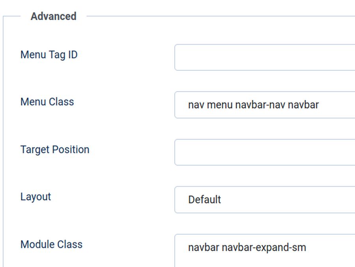Click the word "ID" in Menu Tag label
The width and height of the screenshot is (355, 267).
pyautogui.click(x=73, y=55)
